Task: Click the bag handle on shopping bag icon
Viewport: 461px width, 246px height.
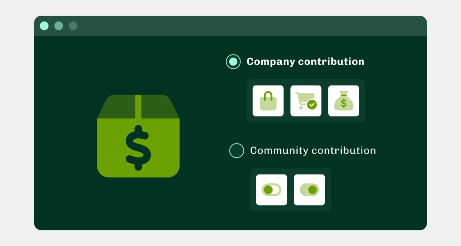Action: [x=268, y=96]
